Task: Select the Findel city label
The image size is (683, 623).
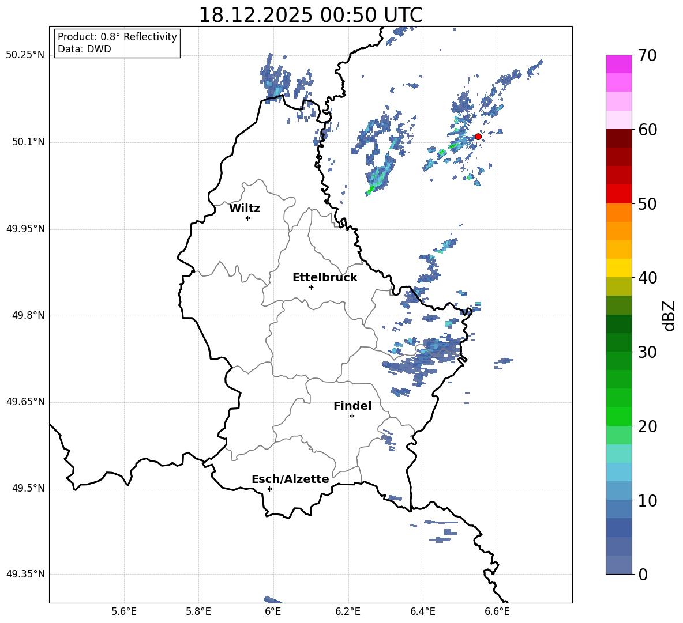Action: pos(352,406)
